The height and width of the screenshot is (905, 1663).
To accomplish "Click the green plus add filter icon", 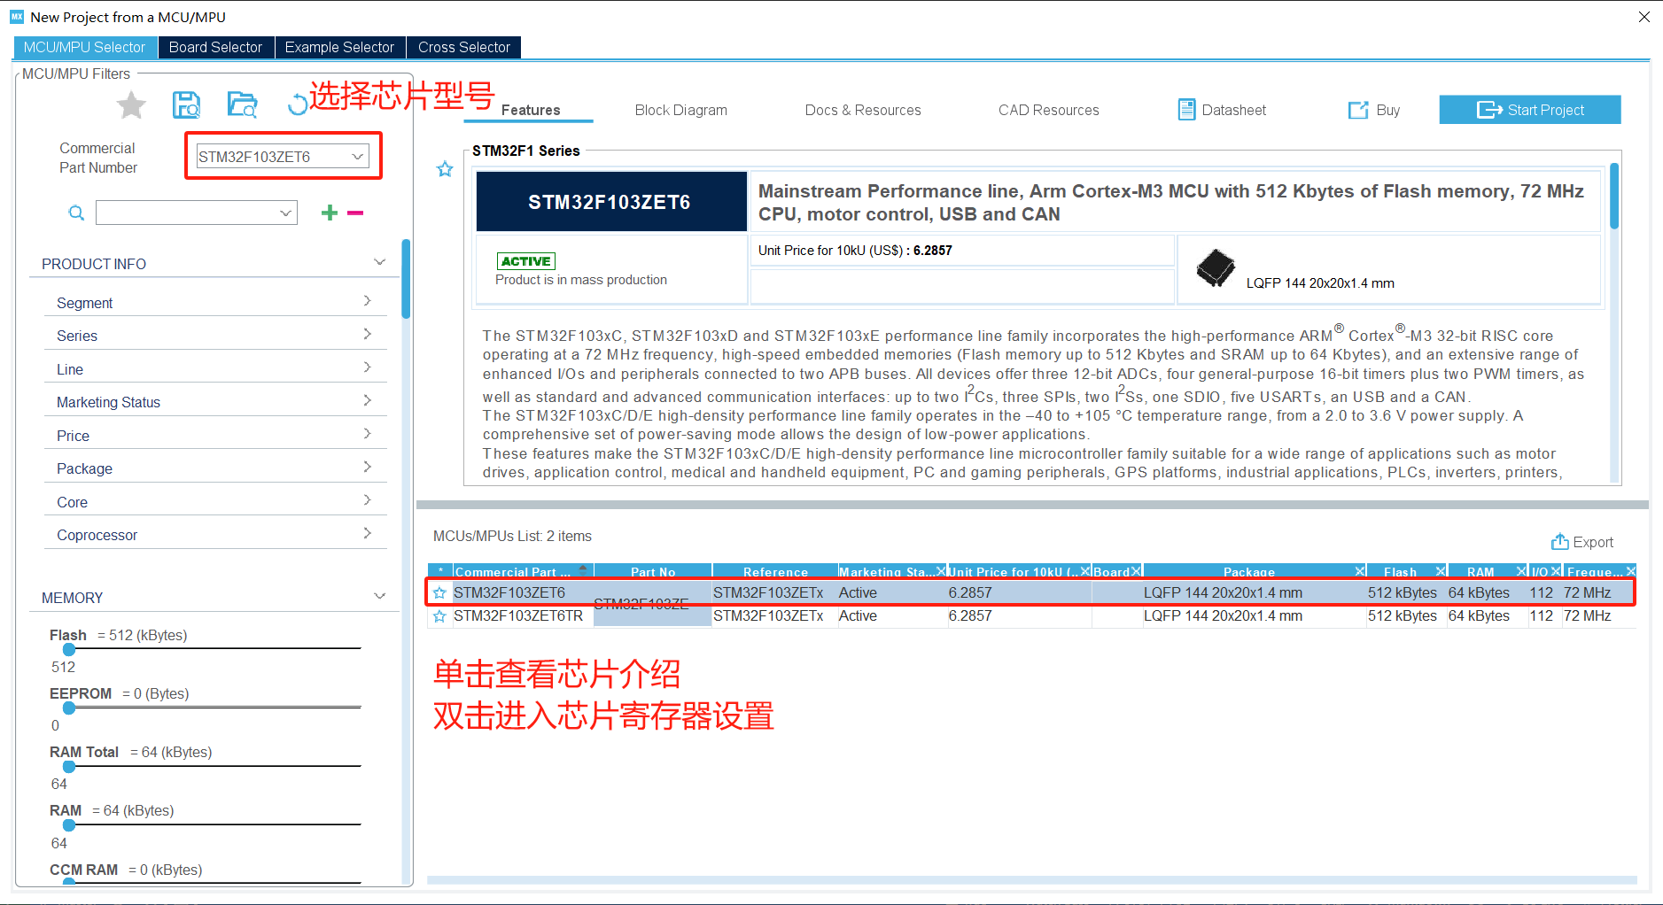I will click(x=330, y=213).
